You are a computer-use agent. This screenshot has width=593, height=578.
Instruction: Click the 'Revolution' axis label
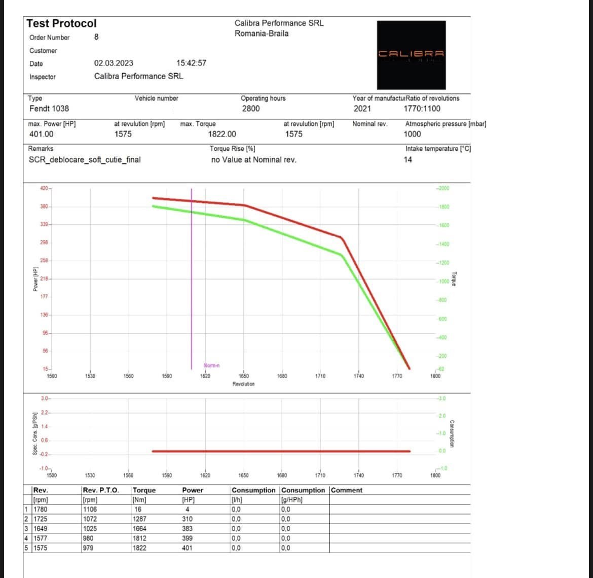(x=244, y=384)
